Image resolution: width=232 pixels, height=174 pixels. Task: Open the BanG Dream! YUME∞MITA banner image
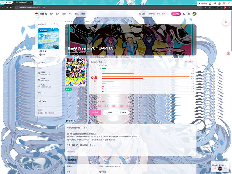click(130, 40)
